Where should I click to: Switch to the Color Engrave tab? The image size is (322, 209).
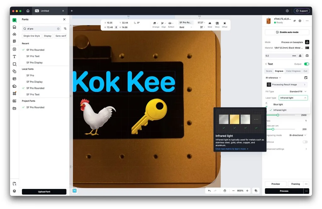pyautogui.click(x=293, y=71)
